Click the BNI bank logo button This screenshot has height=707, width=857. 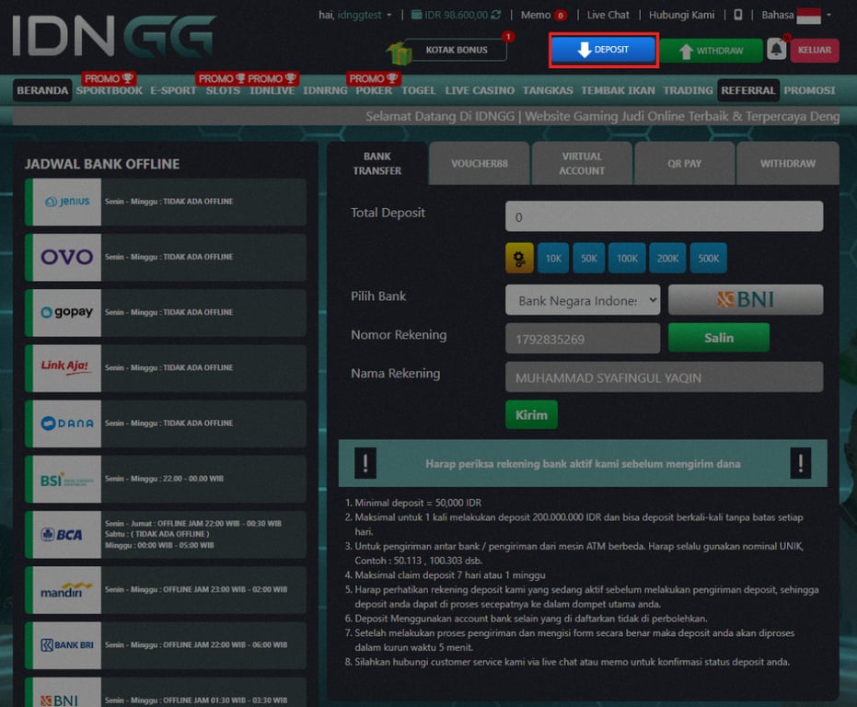[746, 299]
